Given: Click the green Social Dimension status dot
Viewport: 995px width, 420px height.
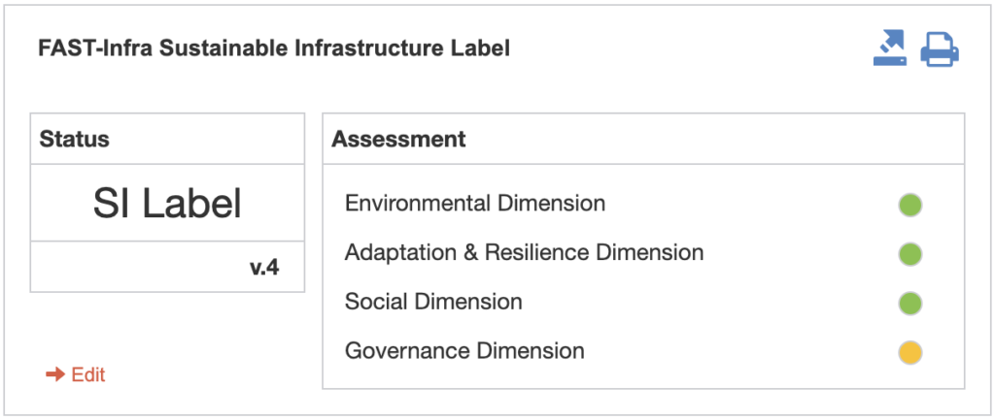Looking at the screenshot, I should click(909, 303).
